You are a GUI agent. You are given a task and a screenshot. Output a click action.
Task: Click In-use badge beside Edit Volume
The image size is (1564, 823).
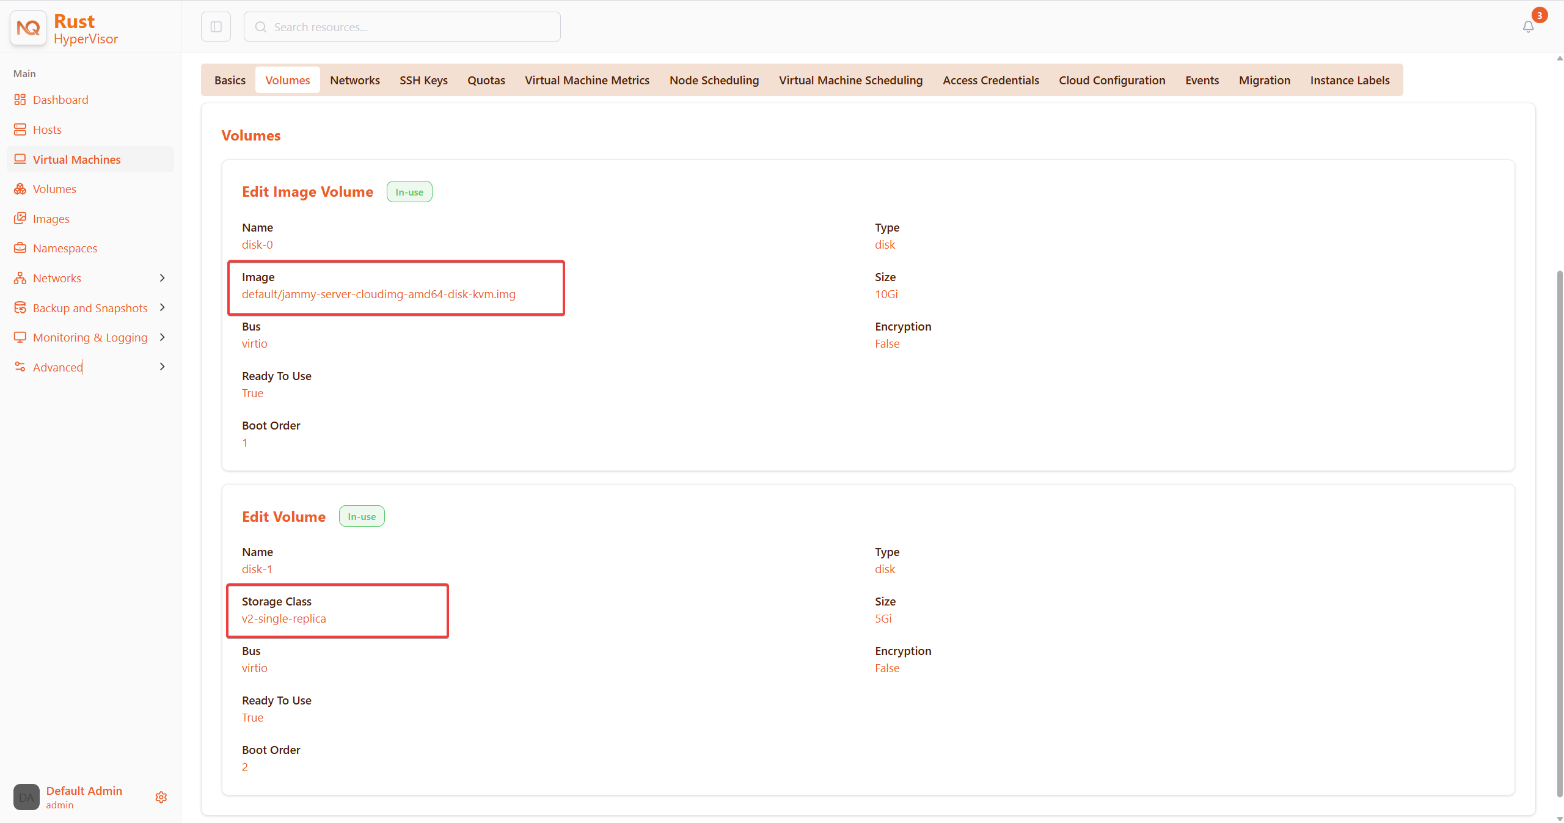[362, 516]
